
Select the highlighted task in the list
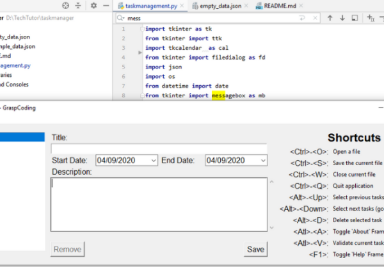(x=22, y=137)
